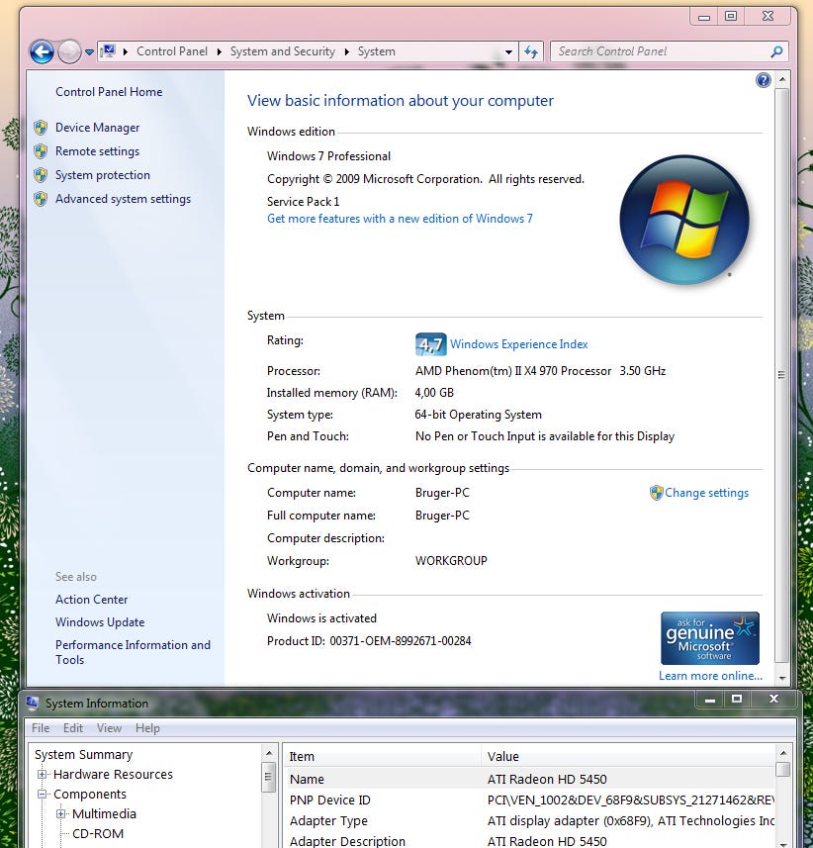This screenshot has height=848, width=813.
Task: Click the search magnifier icon
Action: click(x=777, y=51)
